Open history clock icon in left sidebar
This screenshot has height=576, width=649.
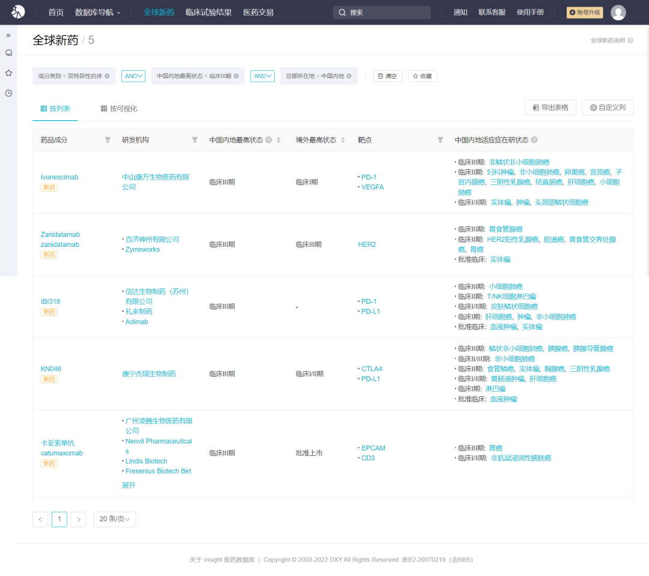point(8,93)
